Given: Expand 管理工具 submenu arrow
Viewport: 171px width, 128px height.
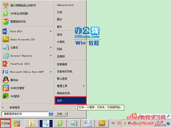Looking at the screenshot, I should 84,86.
